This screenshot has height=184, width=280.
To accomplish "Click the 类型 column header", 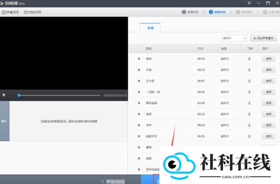I will point(224,48).
